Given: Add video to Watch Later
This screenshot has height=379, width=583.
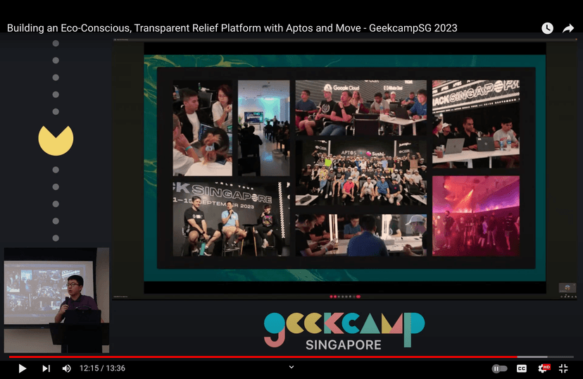Looking at the screenshot, I should tap(547, 28).
